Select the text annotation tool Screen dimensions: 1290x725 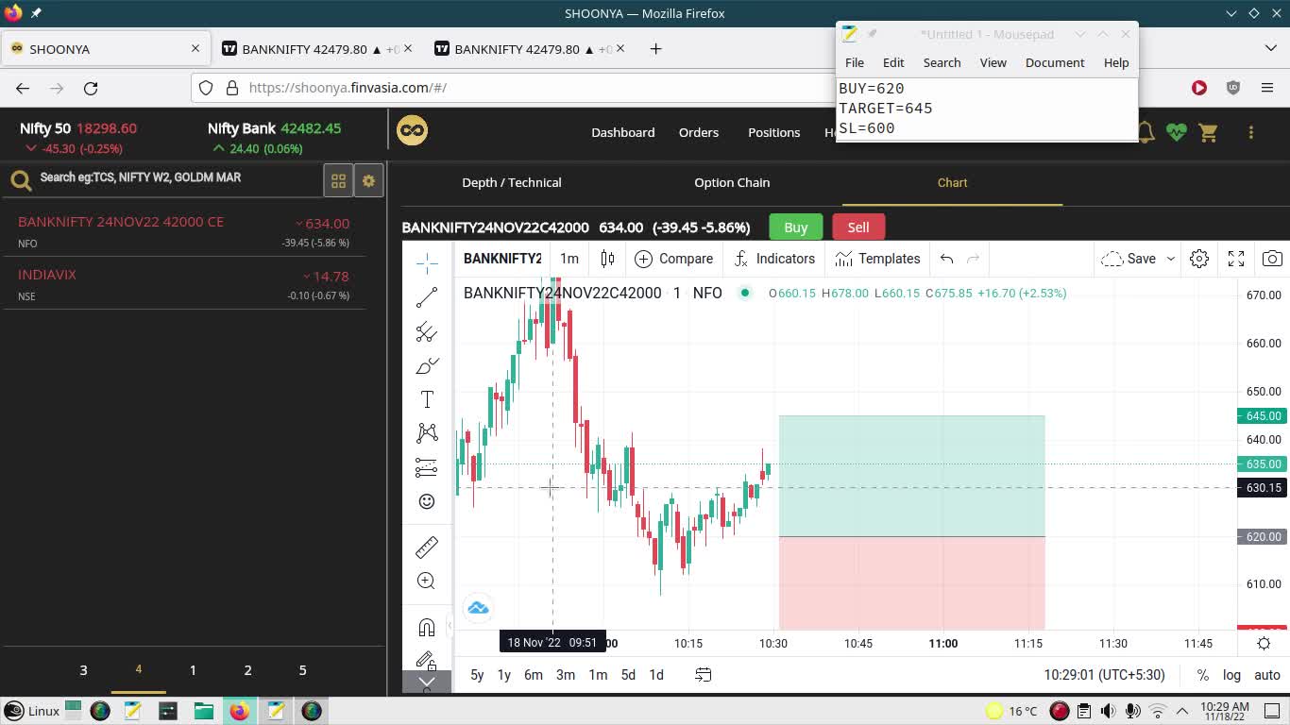coord(427,399)
